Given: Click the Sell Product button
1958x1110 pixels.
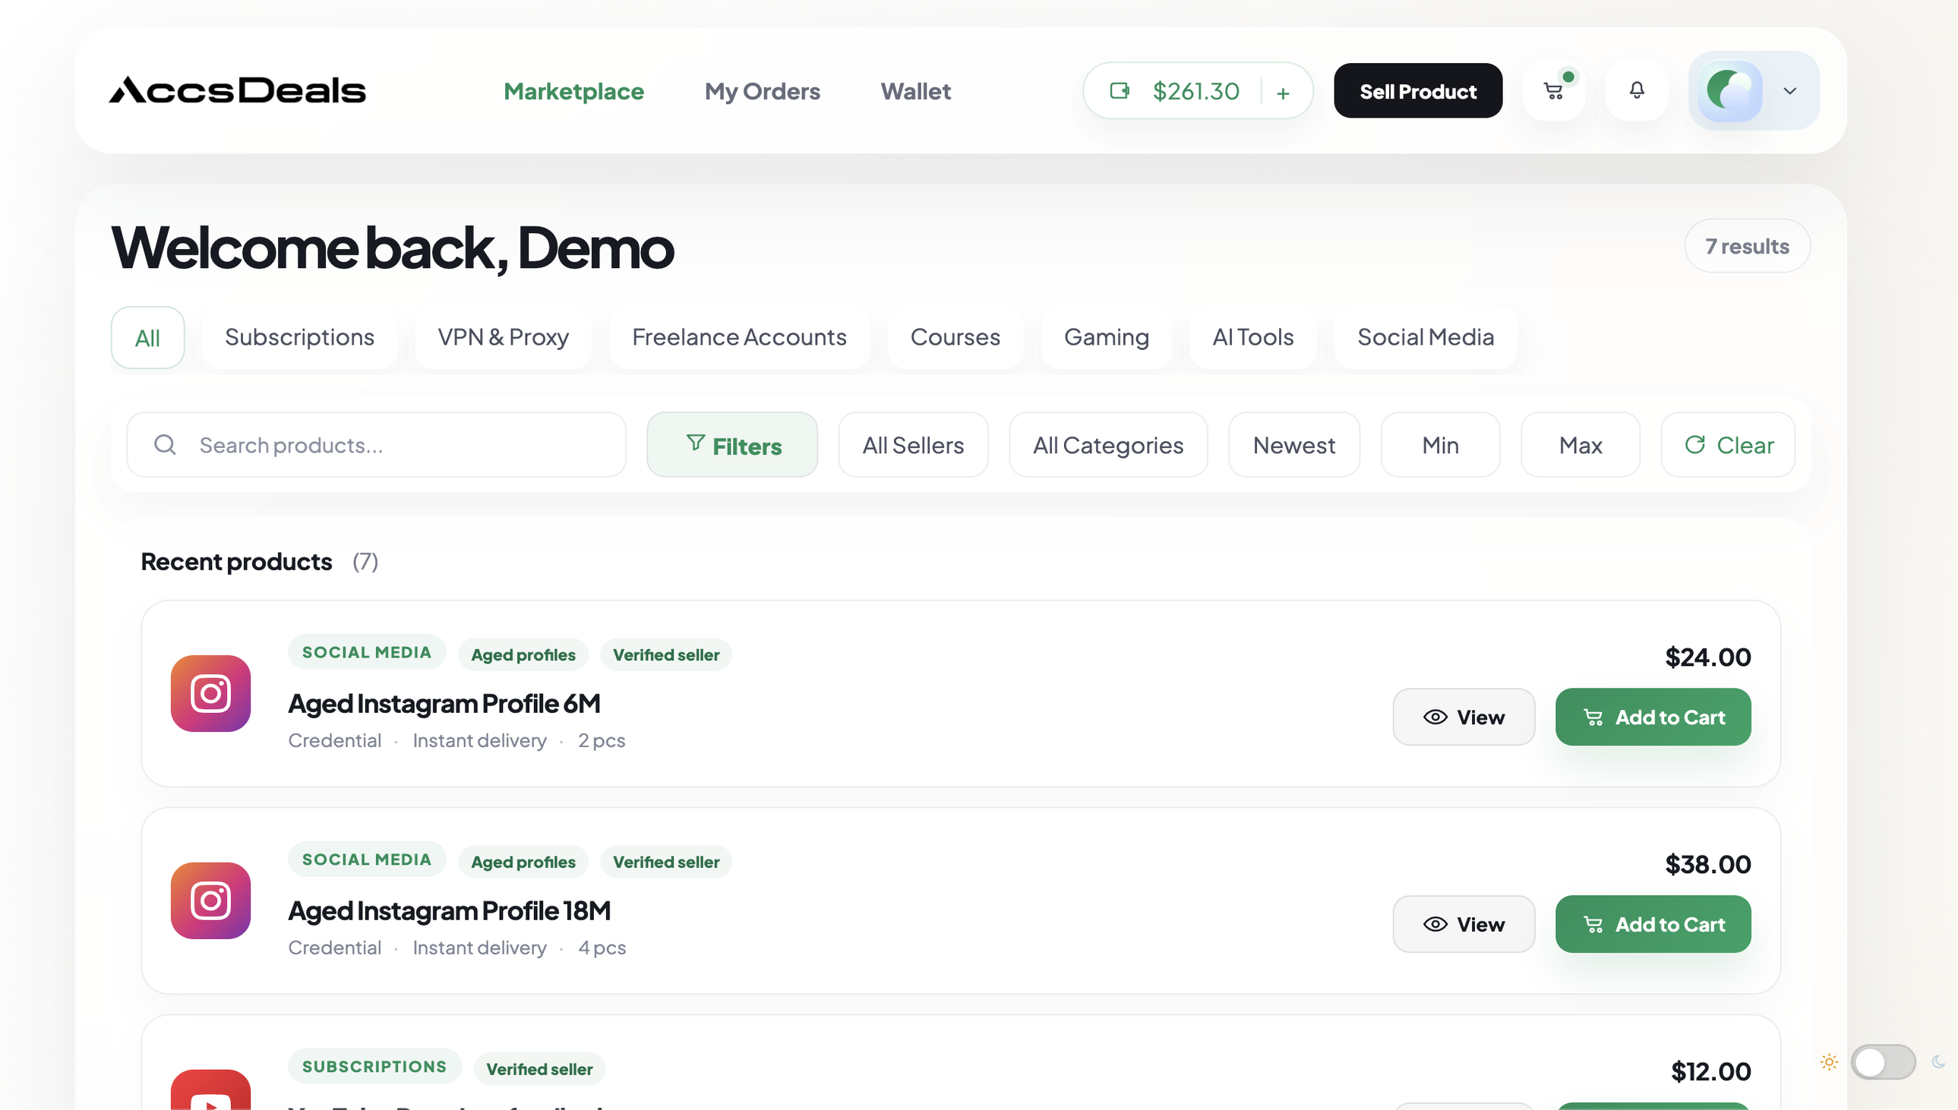Looking at the screenshot, I should point(1418,90).
